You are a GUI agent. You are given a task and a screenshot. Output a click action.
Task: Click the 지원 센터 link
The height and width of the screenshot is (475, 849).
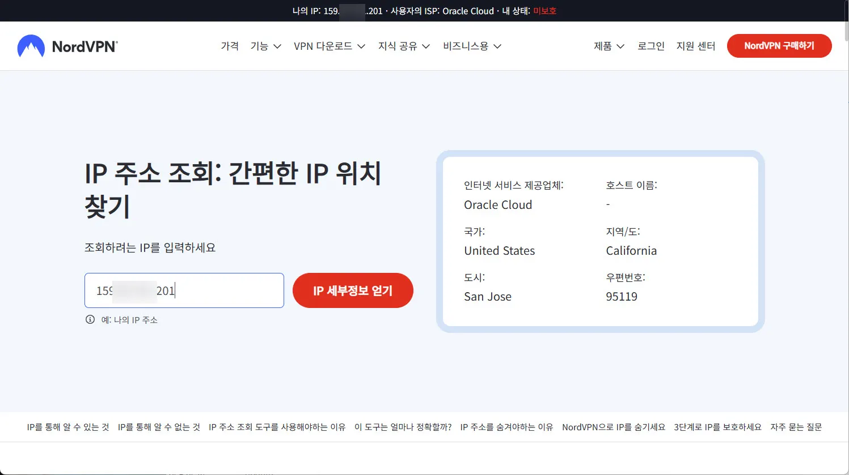point(696,46)
